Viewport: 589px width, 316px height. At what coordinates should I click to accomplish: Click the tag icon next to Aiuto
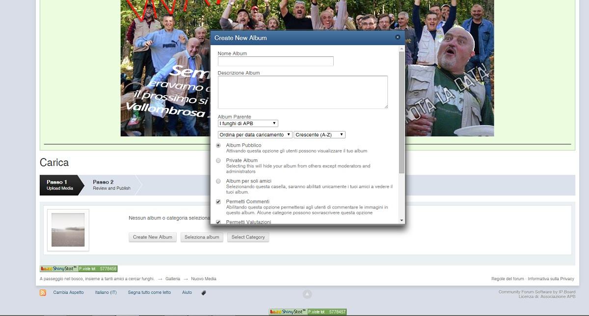pos(204,293)
